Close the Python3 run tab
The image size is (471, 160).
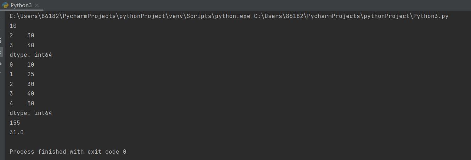click(x=36, y=5)
